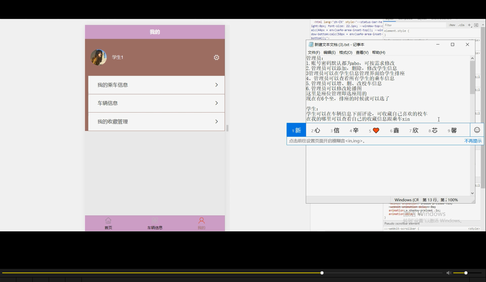Open Notepad 编辑(E) menu
Image resolution: width=486 pixels, height=282 pixels.
coord(330,53)
